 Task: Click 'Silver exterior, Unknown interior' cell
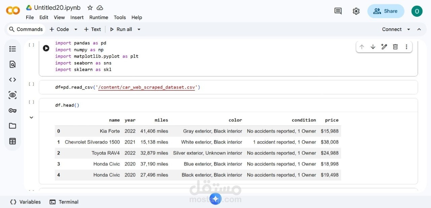tap(207, 153)
